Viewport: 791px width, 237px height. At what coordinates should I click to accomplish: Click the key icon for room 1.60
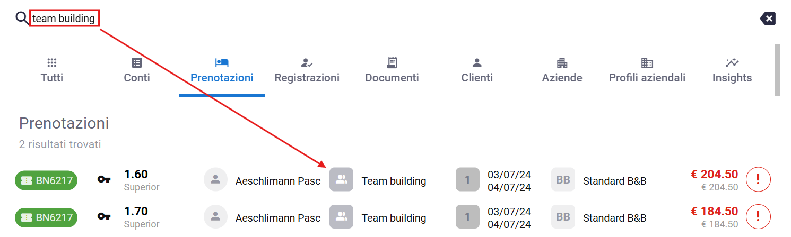click(x=105, y=180)
